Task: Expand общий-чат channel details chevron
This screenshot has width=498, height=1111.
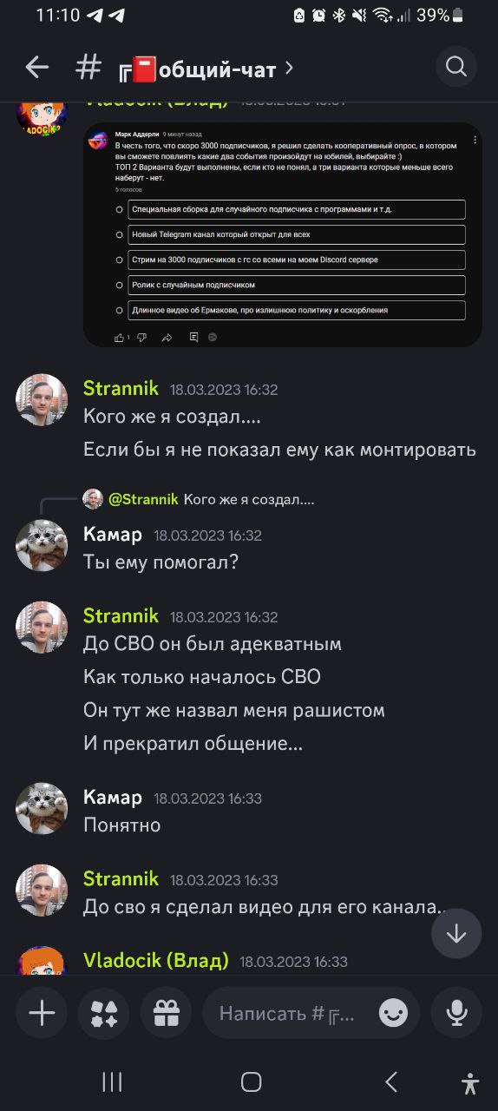Action: [289, 68]
